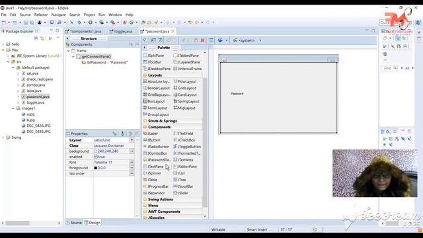Image resolution: width=423 pixels, height=238 pixels.
Task: Pick JPasswordField from the palette
Action: pyautogui.click(x=157, y=160)
